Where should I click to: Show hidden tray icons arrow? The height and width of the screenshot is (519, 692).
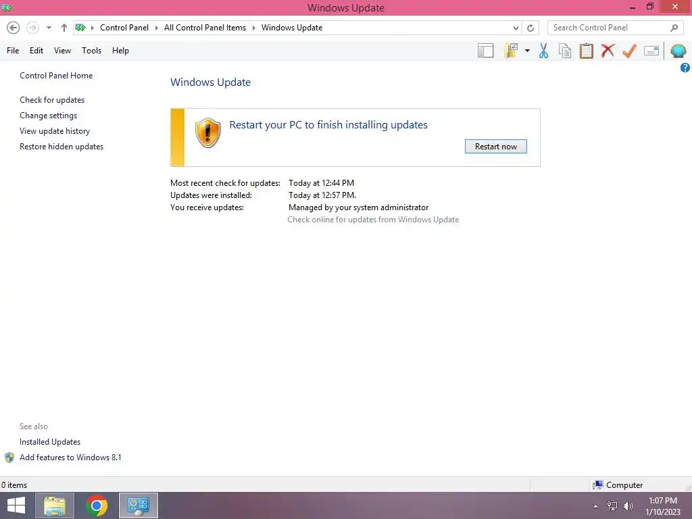pos(596,506)
